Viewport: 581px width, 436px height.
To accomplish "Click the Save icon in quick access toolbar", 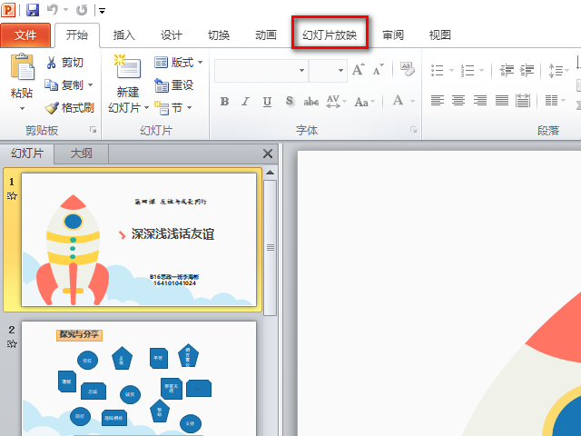I will point(33,10).
